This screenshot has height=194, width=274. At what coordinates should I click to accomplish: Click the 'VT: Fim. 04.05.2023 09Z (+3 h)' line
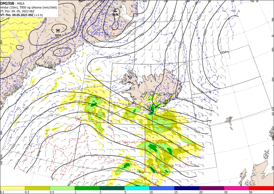[21, 15]
